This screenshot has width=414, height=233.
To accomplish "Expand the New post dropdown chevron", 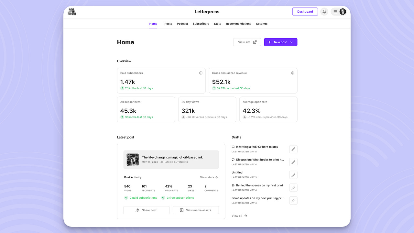I will 291,42.
